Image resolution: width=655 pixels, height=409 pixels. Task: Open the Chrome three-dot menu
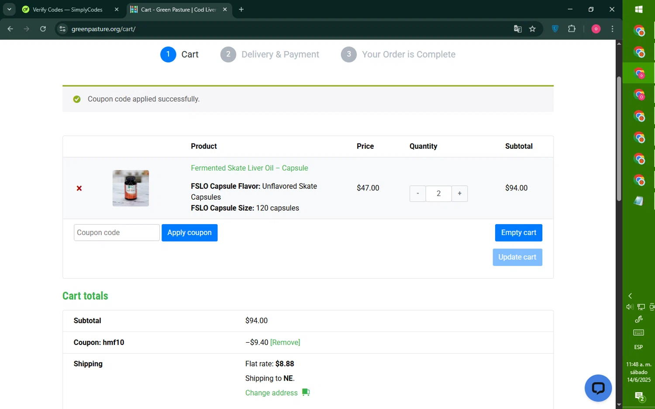point(612,29)
